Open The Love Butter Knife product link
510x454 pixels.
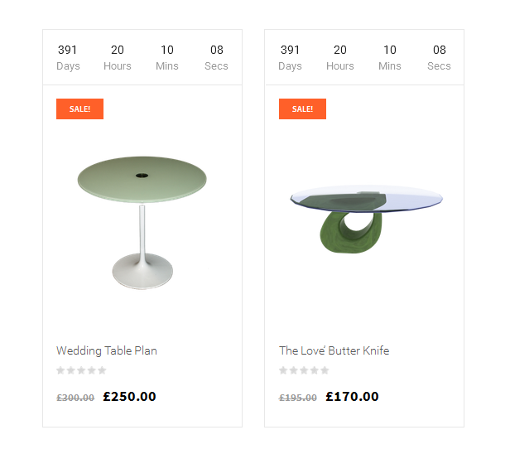pos(334,350)
